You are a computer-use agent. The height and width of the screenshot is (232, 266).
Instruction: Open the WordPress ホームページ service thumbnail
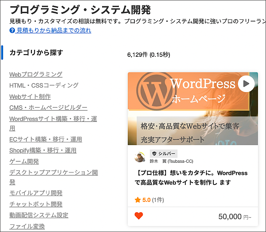(x=193, y=109)
